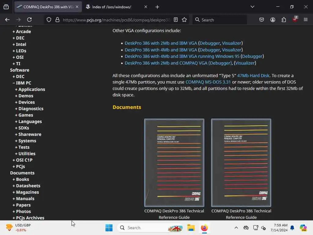Close the Index of /isos/windows/ tab
Viewport: 313px width, 235px height.
click(x=146, y=7)
